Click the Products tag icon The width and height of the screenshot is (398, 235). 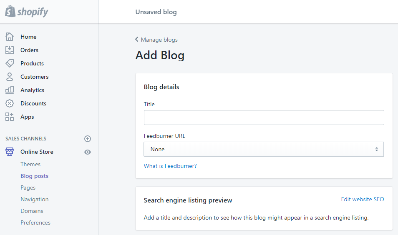point(10,63)
